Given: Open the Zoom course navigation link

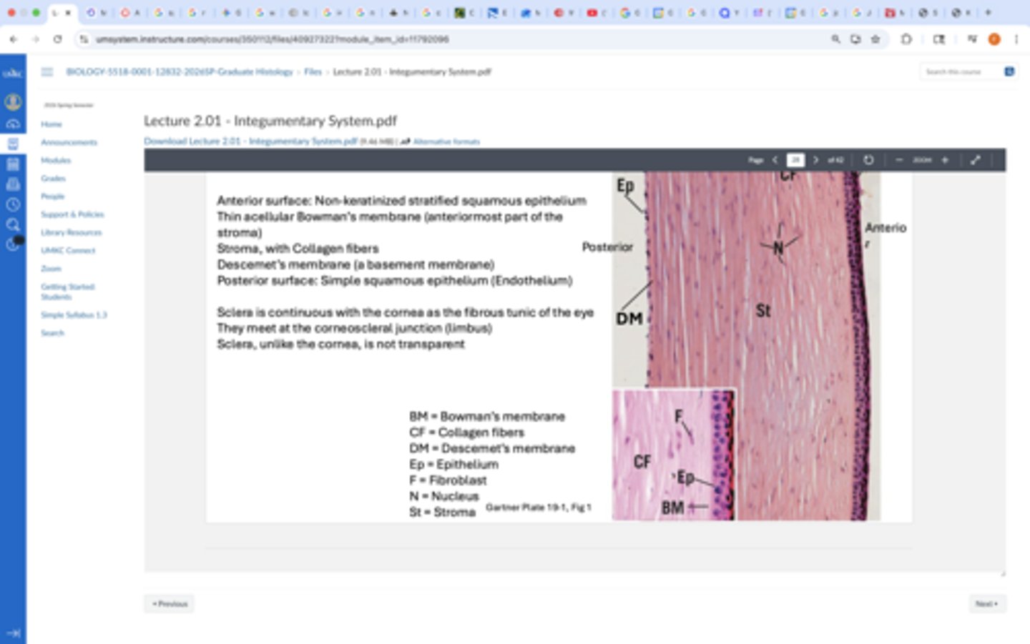Looking at the screenshot, I should [51, 269].
